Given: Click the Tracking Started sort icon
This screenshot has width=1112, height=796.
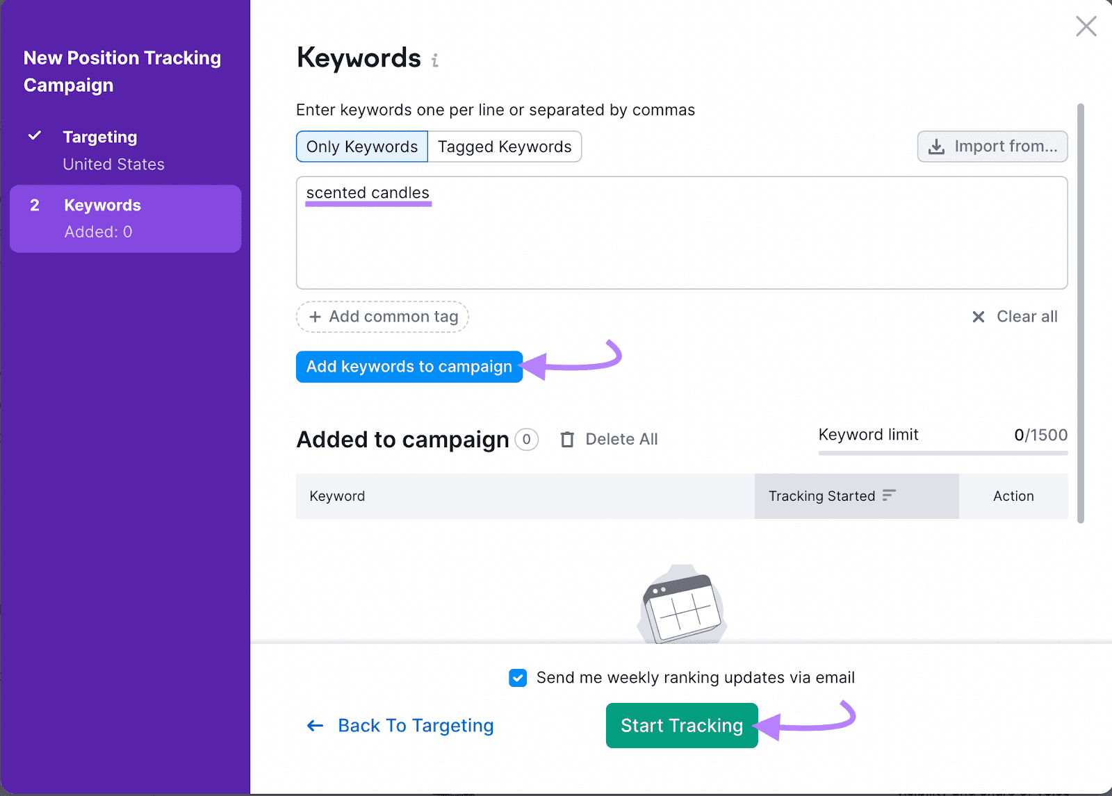Looking at the screenshot, I should tap(889, 495).
